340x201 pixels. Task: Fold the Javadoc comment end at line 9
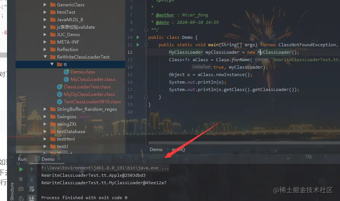[146, 30]
